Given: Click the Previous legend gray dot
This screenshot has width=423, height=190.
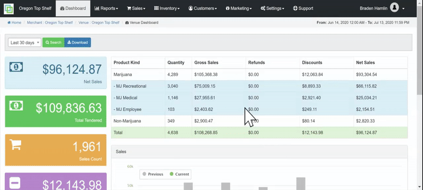Looking at the screenshot, I should point(144,174).
